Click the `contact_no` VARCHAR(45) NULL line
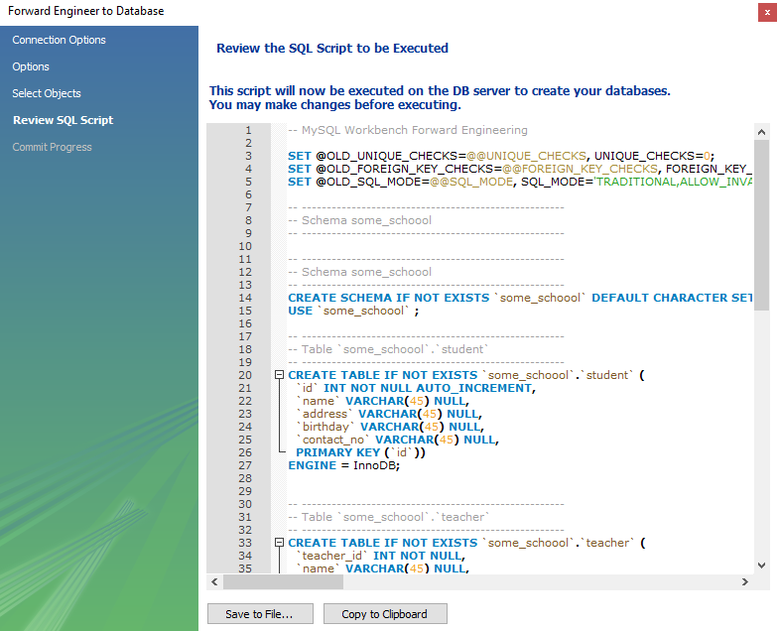The image size is (778, 631). pos(397,440)
